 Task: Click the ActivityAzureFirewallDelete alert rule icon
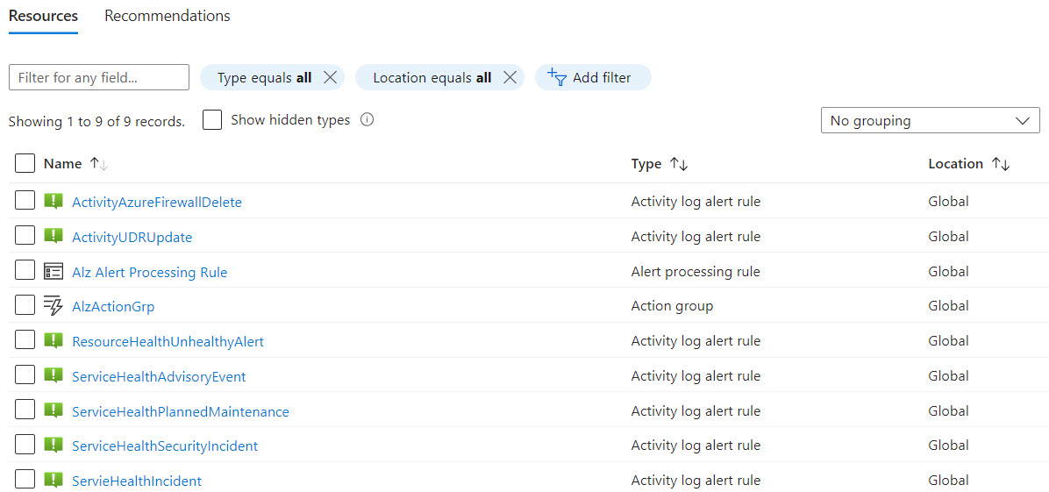tap(54, 201)
